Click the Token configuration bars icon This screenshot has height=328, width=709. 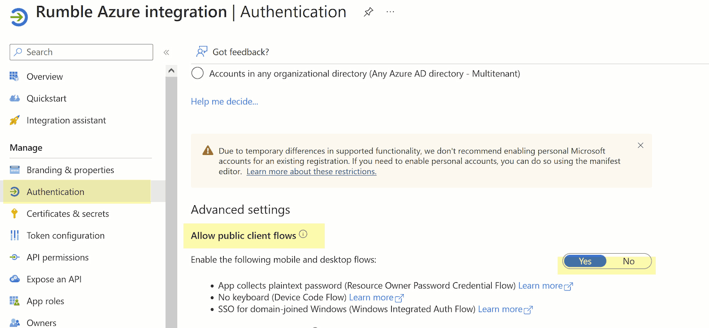(15, 235)
